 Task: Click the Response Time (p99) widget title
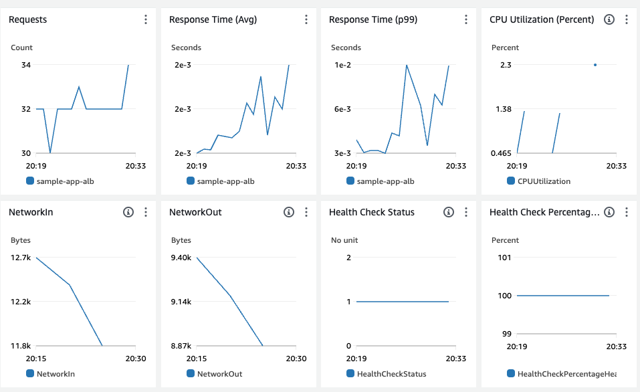373,19
